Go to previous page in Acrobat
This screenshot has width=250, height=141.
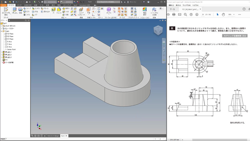(191, 15)
